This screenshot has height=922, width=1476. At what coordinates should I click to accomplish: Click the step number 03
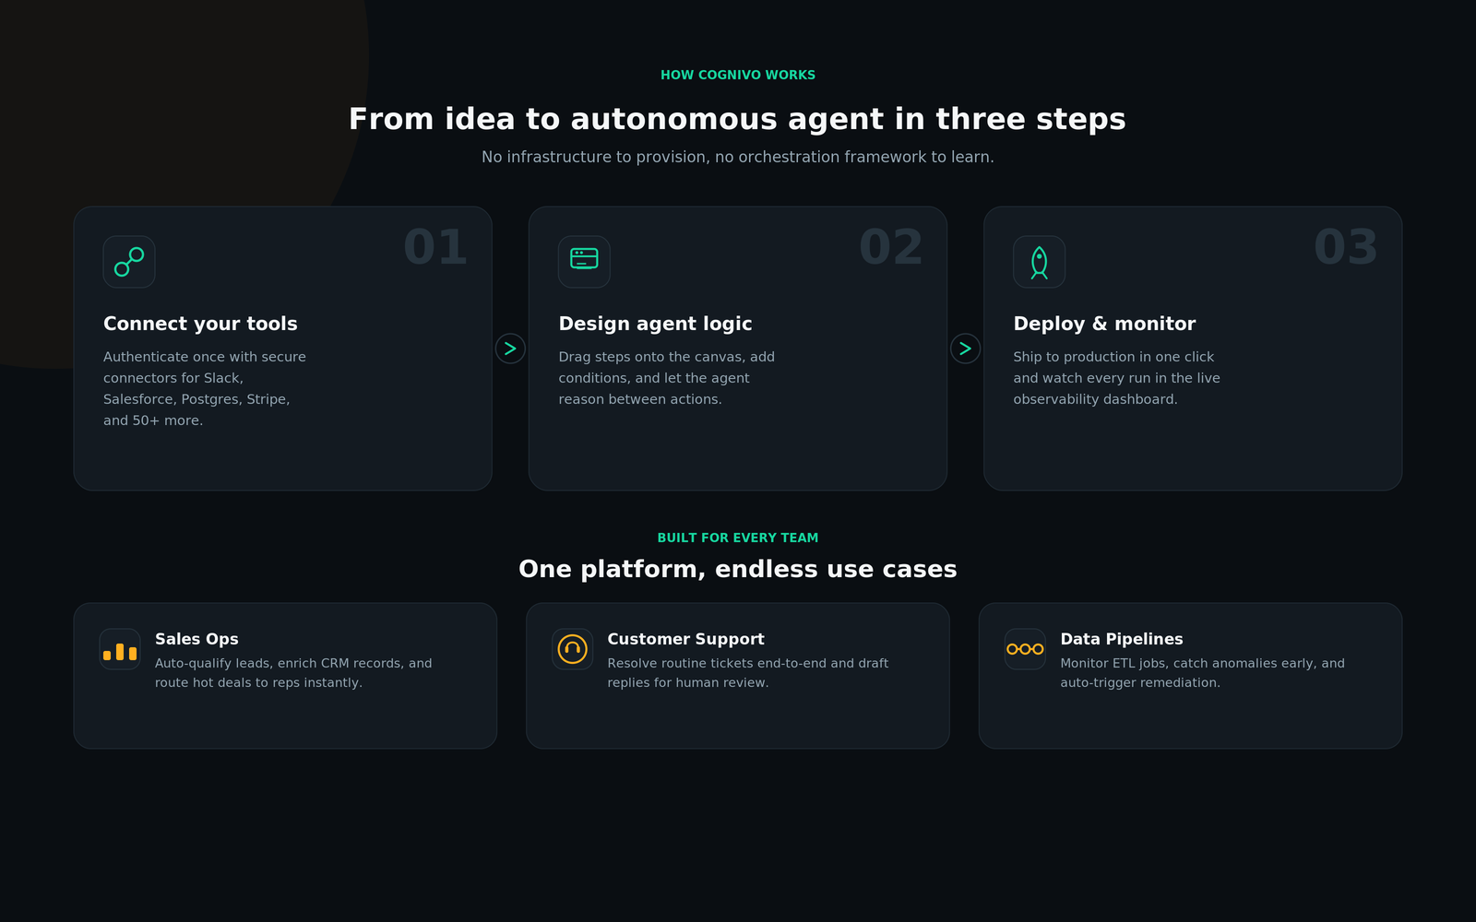1346,247
